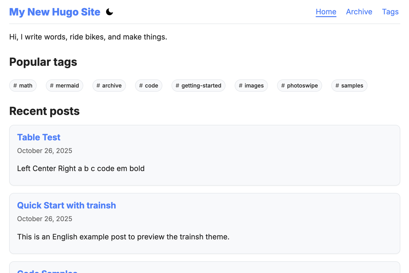Screen dimensions: 409x273
Task: Choose the code tag chip
Action: (149, 86)
